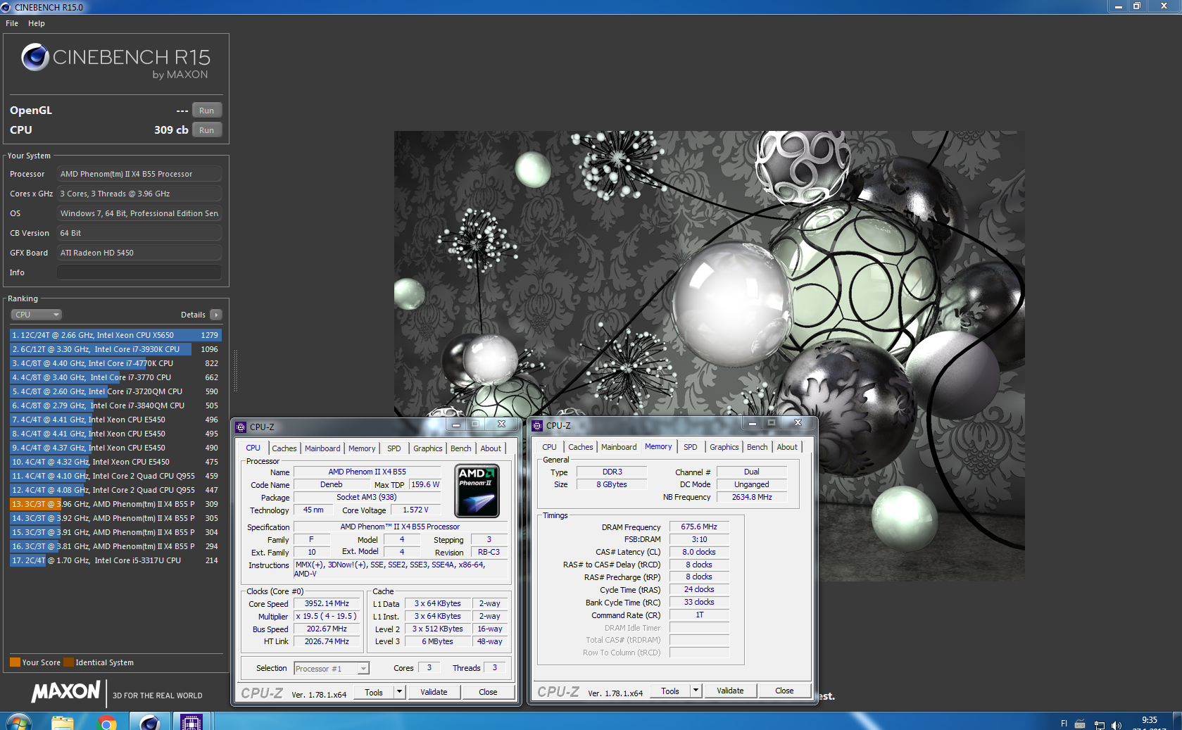The image size is (1182, 730).
Task: Click the empty Info input field
Action: point(139,272)
